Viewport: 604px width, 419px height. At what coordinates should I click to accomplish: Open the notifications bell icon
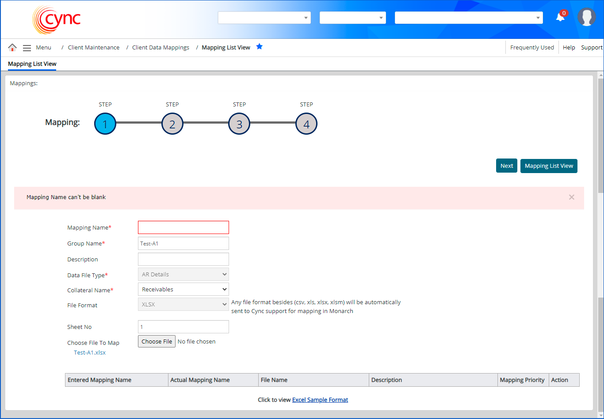pos(560,17)
